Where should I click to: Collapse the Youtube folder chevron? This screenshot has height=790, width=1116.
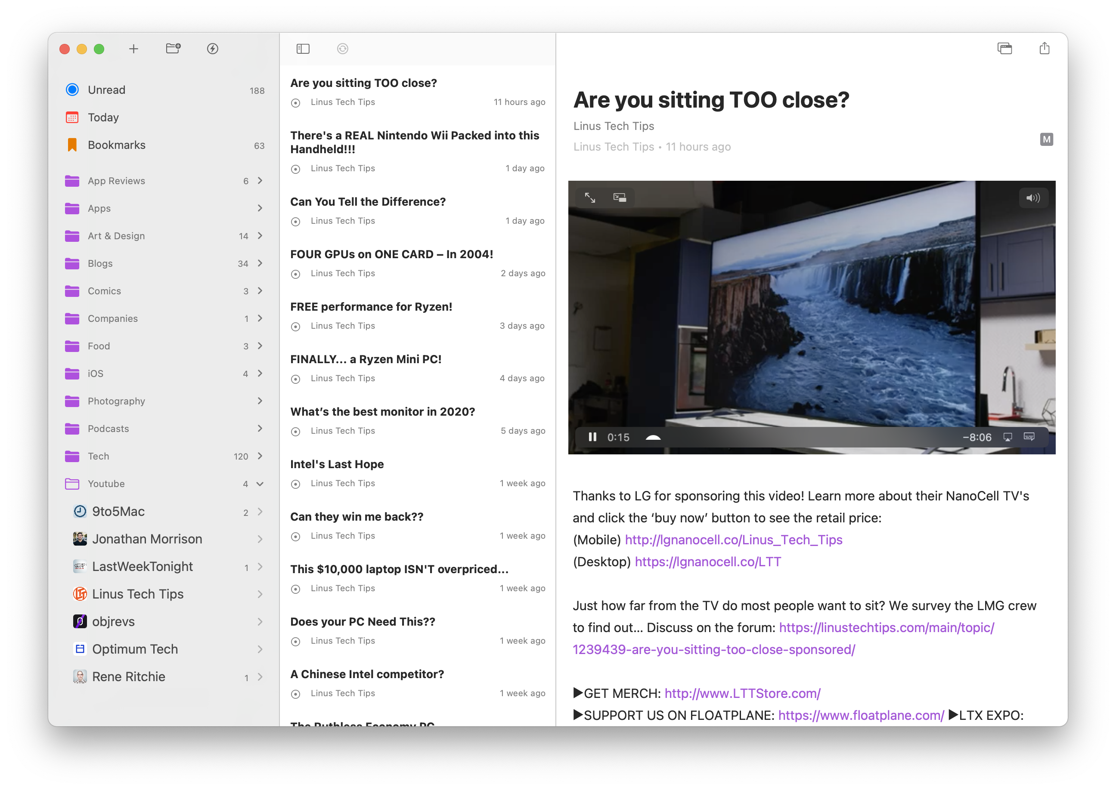point(260,484)
